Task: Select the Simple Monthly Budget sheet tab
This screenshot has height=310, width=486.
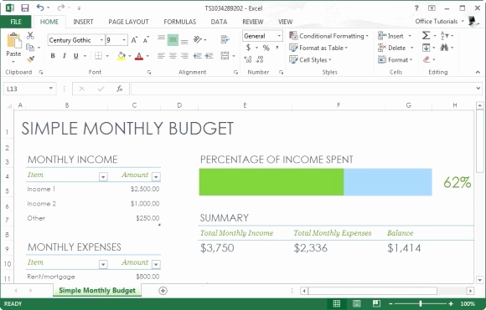Action: click(97, 291)
